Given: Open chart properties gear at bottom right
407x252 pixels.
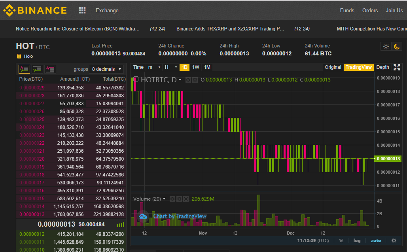Looking at the screenshot, I should (394, 241).
